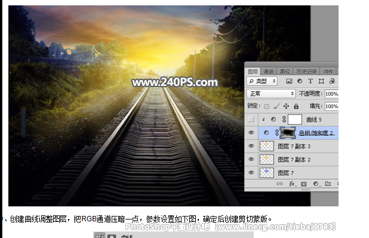Screen dimensions: 369x238
Task: Toggle visibility of 图层 7 layer
Action: click(251, 172)
